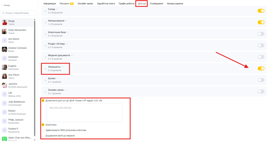Viewport: 270px width, 142px height.
Task: Click Ann Flinch's avatar photo
Action: click(4, 76)
